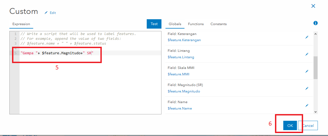Click pencil icon beside Magnitudo (SR) field

click(307, 88)
